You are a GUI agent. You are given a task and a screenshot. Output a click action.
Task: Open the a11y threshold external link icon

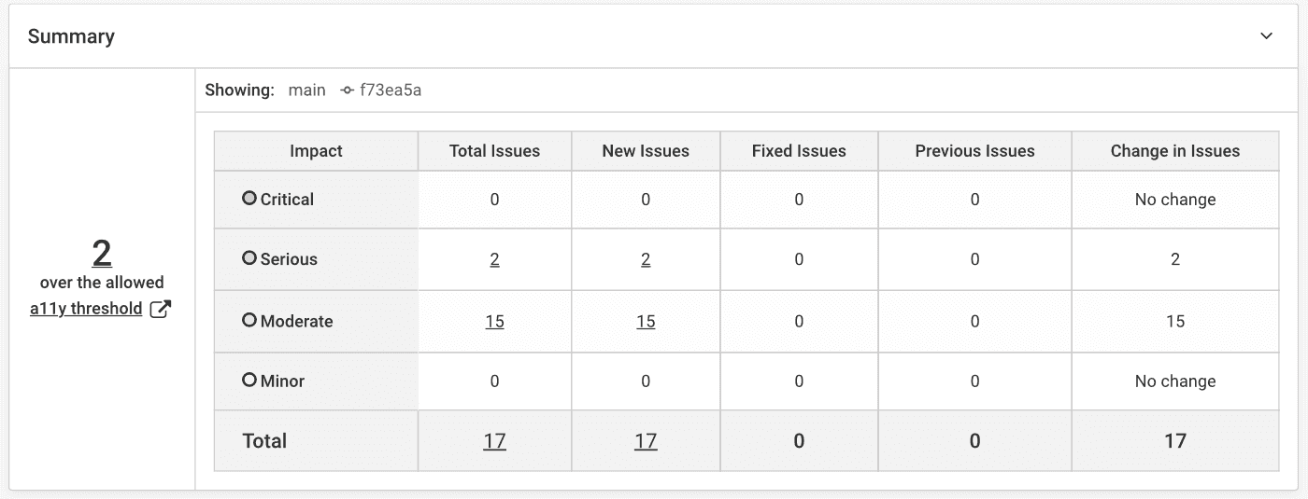pos(161,310)
